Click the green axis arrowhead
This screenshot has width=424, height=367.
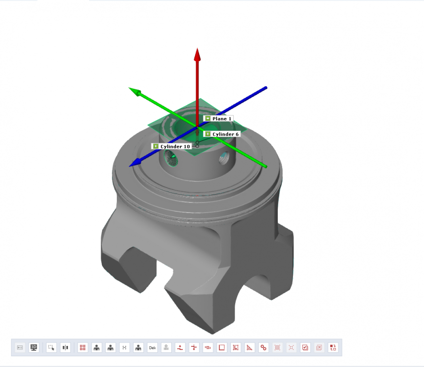pos(135,92)
